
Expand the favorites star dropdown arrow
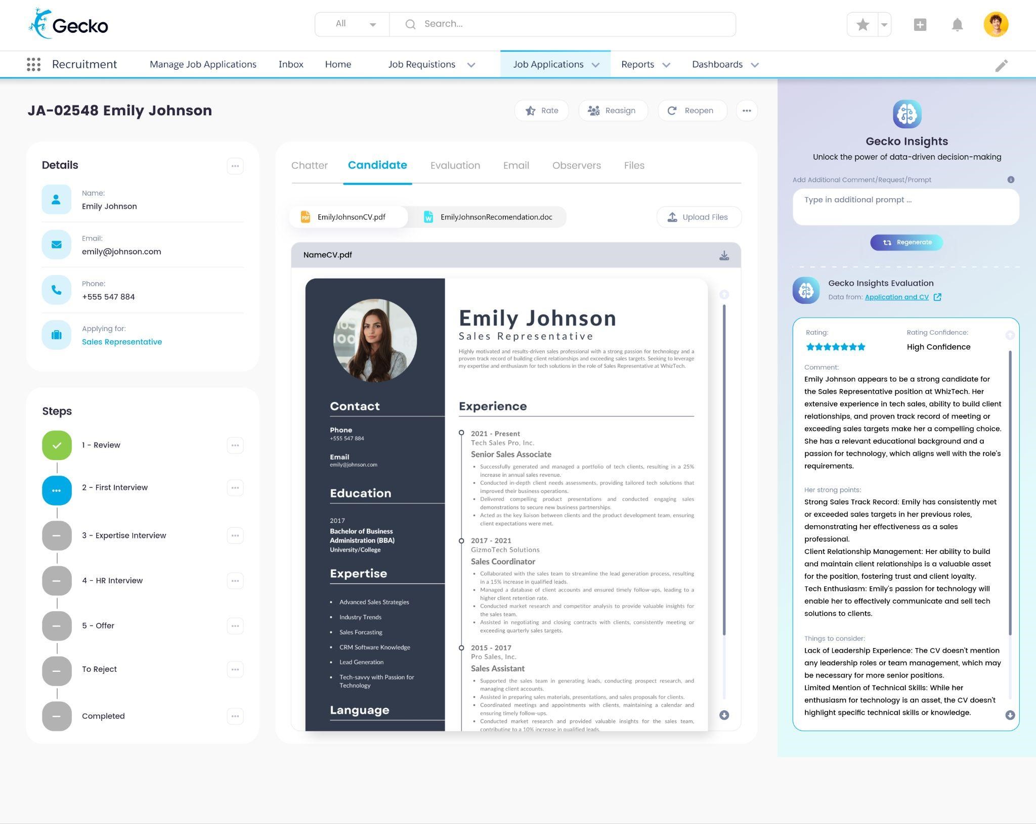[x=884, y=24]
